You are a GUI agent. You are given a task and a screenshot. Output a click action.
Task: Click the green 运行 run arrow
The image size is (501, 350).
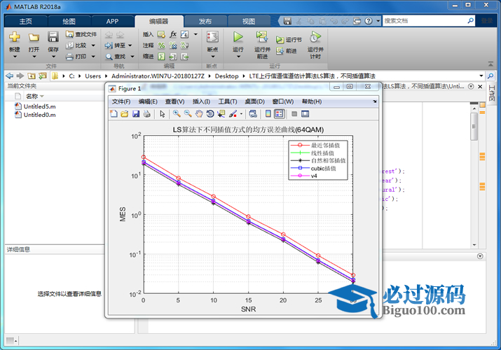[x=238, y=36]
